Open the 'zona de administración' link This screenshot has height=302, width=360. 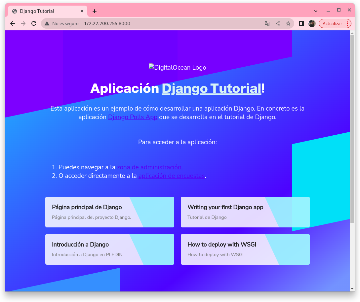[x=150, y=167]
